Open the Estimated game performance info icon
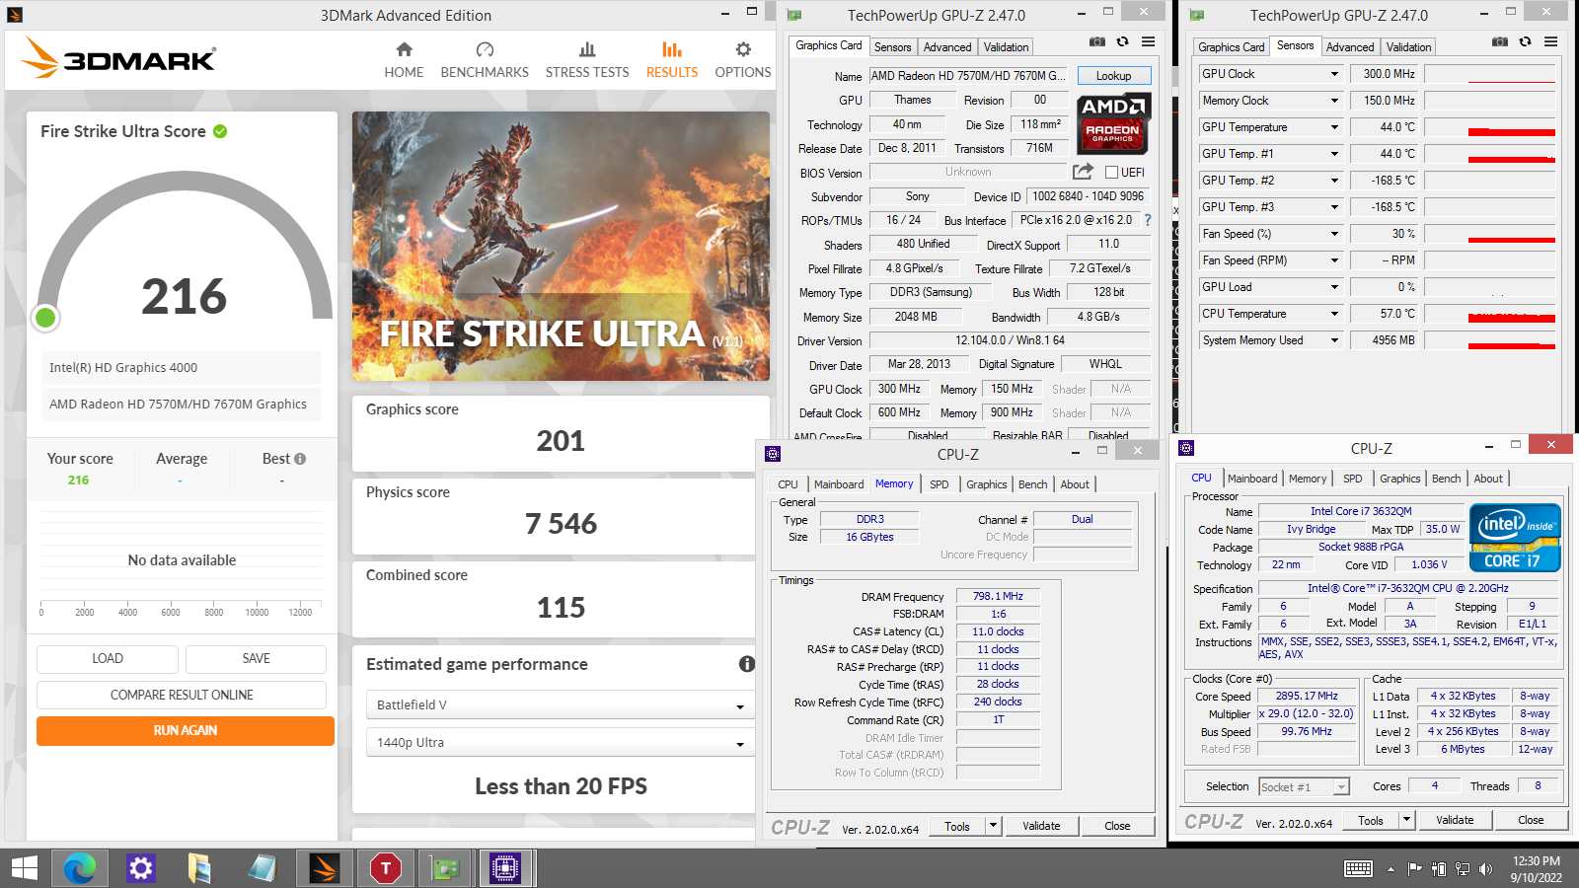 747,664
